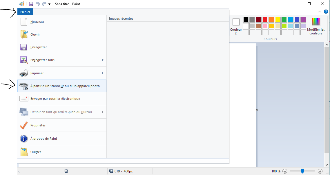Viewport: 330px width, 175px height.
Task: Pick the black color swatch
Action: tap(246, 20)
